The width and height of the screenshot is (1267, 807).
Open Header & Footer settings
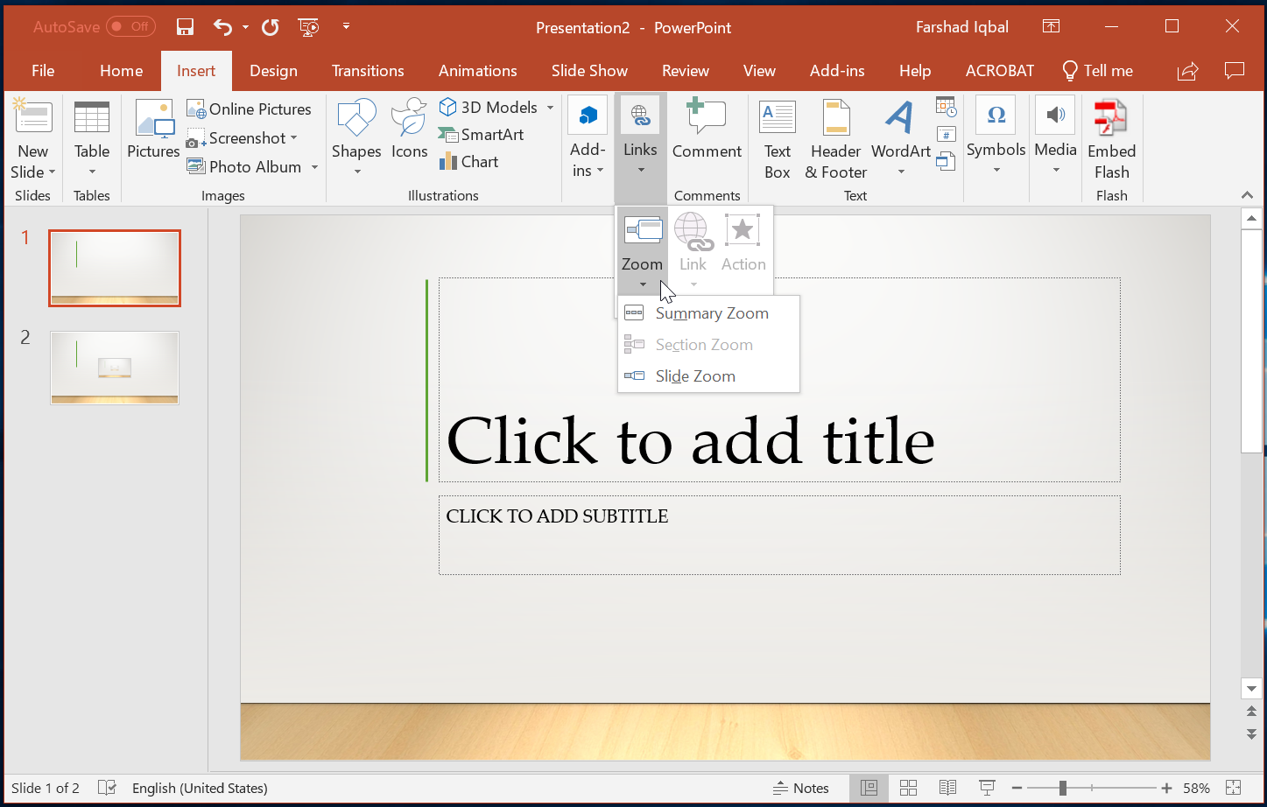point(834,136)
